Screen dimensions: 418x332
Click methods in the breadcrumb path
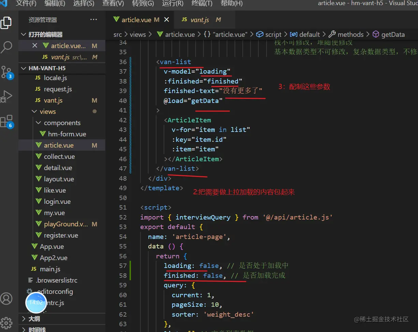pyautogui.click(x=350, y=34)
